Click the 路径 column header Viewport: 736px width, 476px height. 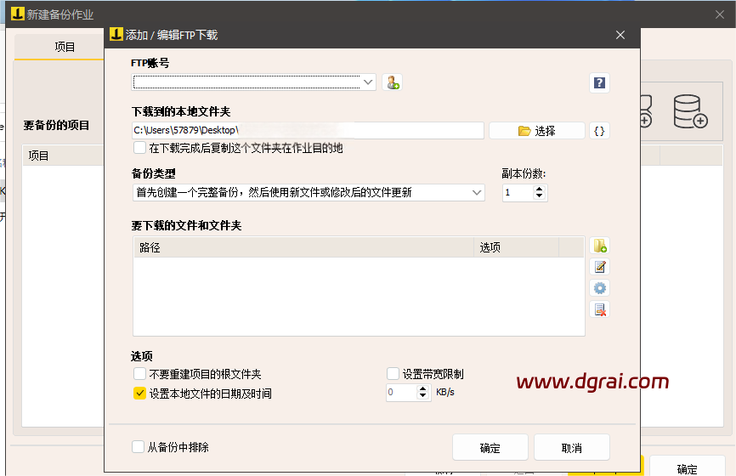pos(303,247)
